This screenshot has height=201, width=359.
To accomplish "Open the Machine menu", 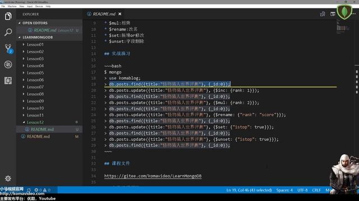I will (12, 6).
